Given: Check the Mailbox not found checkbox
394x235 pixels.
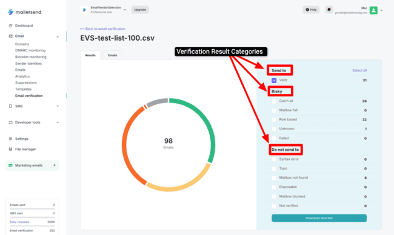Looking at the screenshot, I should click(274, 178).
